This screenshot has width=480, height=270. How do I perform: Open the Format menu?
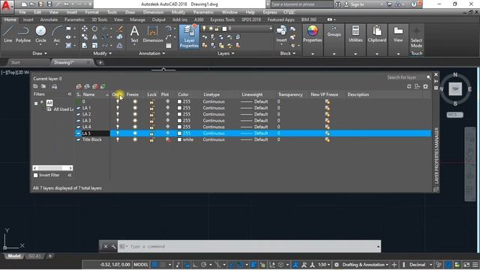click(x=91, y=12)
